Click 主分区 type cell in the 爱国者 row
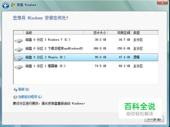170x127 pixels. point(138,66)
